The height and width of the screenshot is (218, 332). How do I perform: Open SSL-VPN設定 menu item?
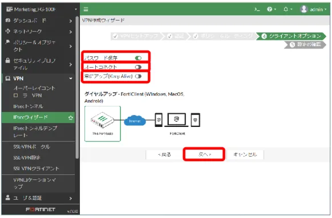click(x=27, y=158)
